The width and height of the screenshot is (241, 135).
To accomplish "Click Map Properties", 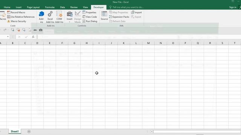I will 119,12.
